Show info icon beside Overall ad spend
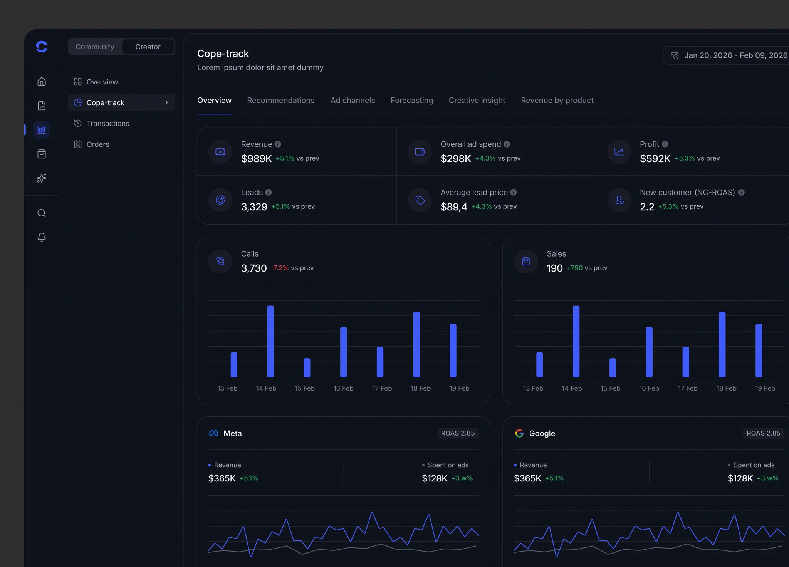Screen dimensions: 789x567 (x=507, y=144)
